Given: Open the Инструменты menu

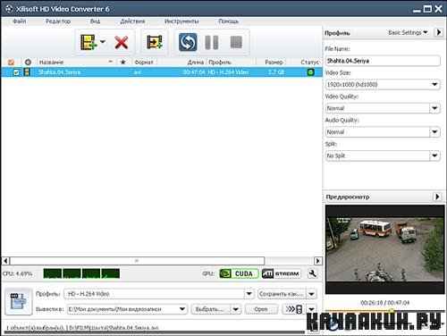Looking at the screenshot, I should point(181,21).
